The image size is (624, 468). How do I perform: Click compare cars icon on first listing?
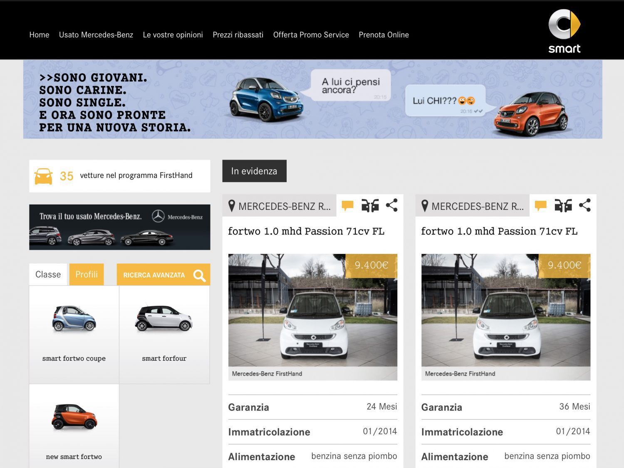tap(370, 205)
